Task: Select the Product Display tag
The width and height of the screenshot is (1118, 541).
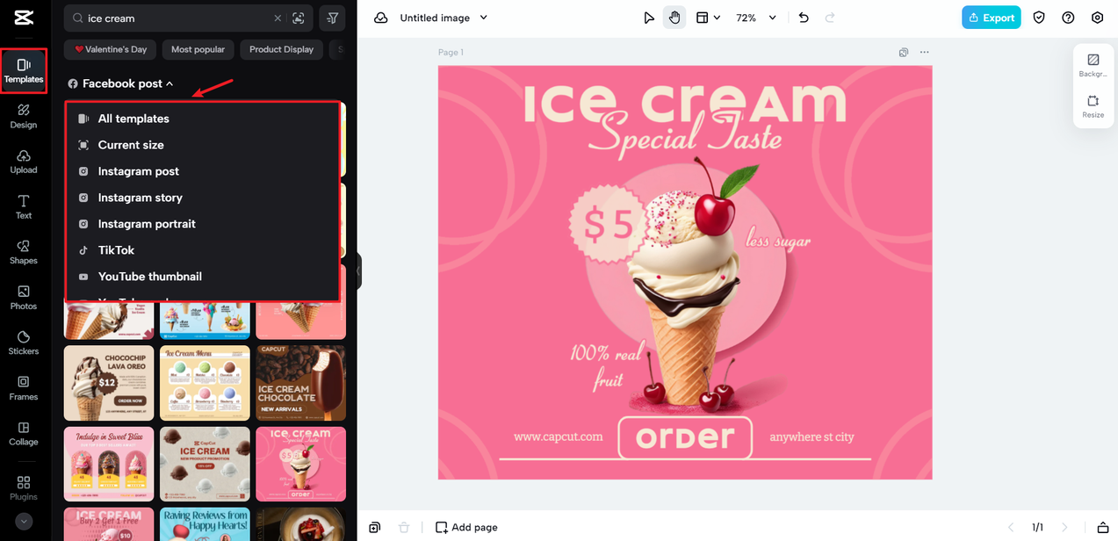Action: [281, 49]
